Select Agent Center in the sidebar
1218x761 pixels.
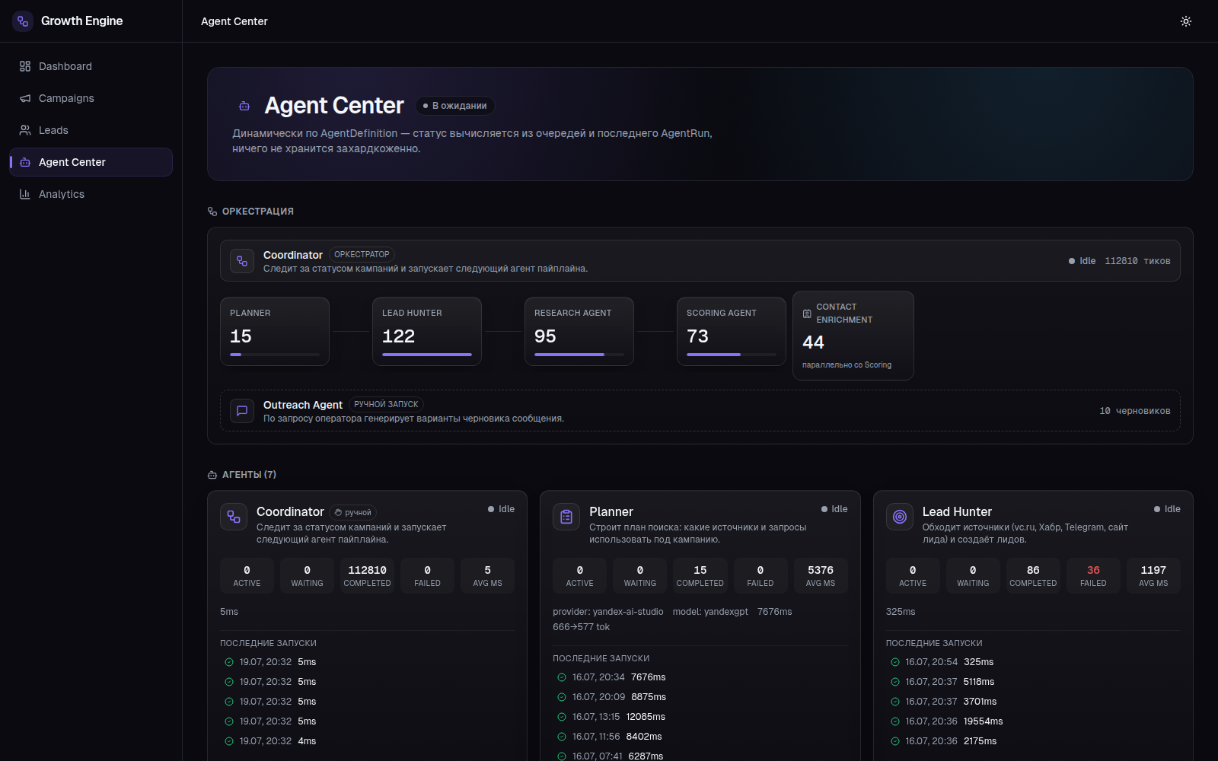(91, 162)
